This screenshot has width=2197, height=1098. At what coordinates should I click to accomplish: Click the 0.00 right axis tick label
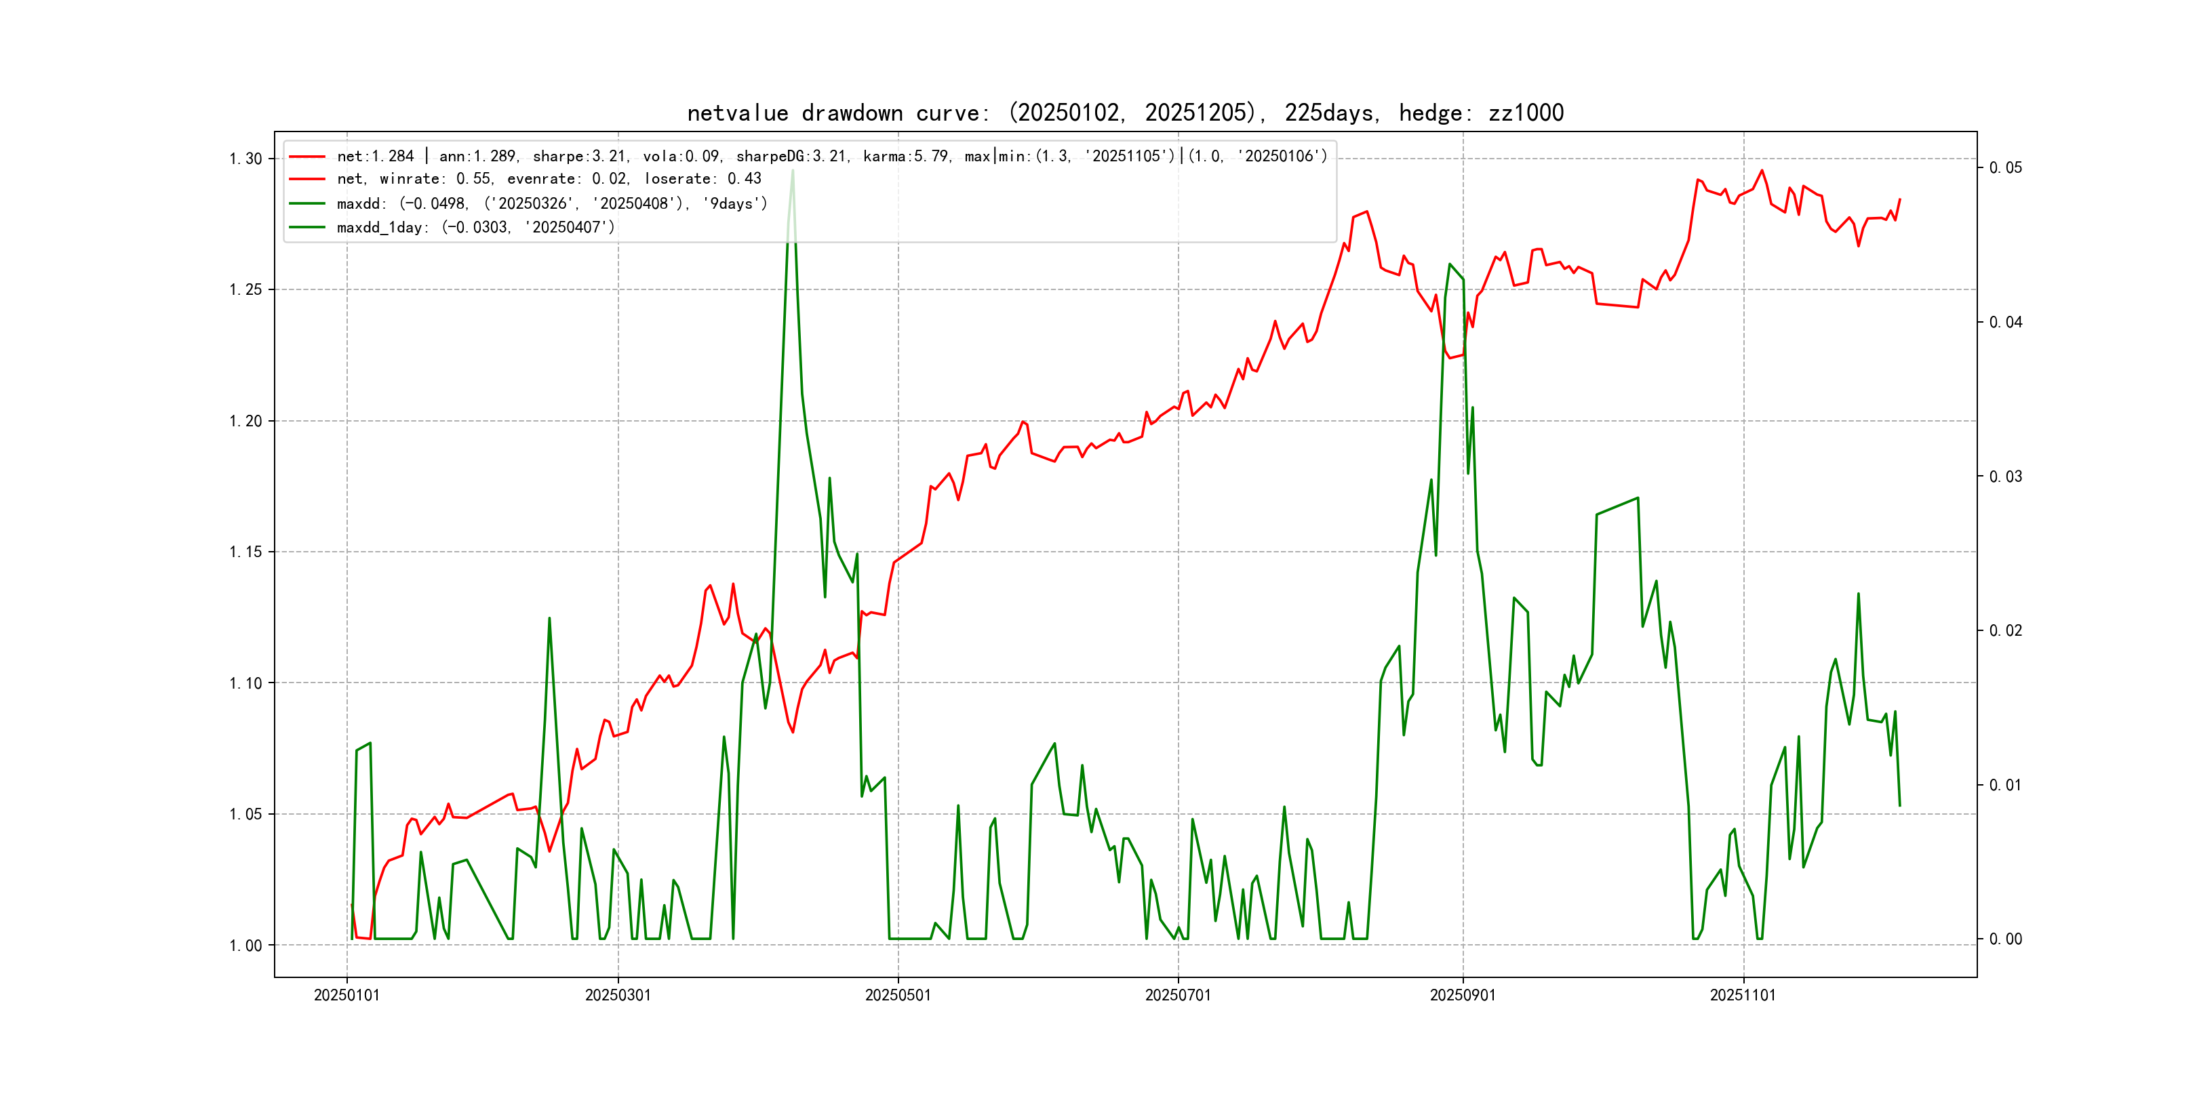click(x=2005, y=939)
